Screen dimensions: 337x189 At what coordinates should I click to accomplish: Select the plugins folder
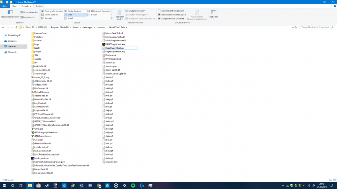[x=36, y=52]
